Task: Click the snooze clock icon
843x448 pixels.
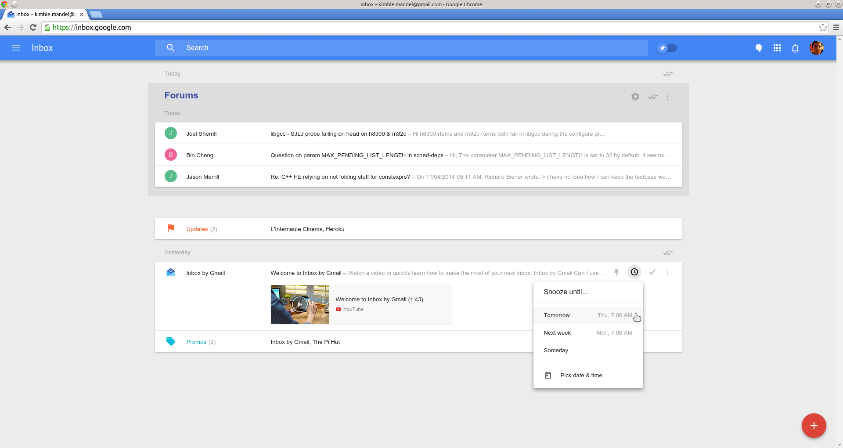Action: click(x=634, y=272)
